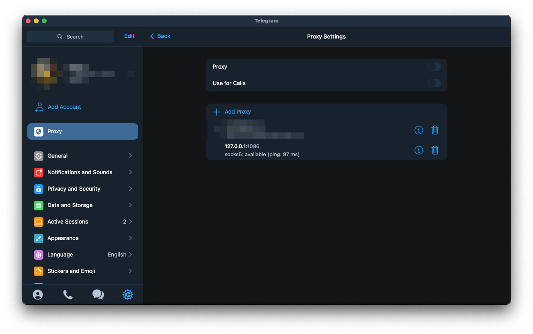This screenshot has height=334, width=533.
Task: Show info for the blurred proxy entry
Action: coord(419,130)
